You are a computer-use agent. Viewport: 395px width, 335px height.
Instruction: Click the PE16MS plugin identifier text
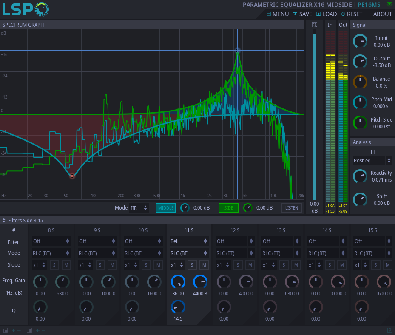pos(369,5)
